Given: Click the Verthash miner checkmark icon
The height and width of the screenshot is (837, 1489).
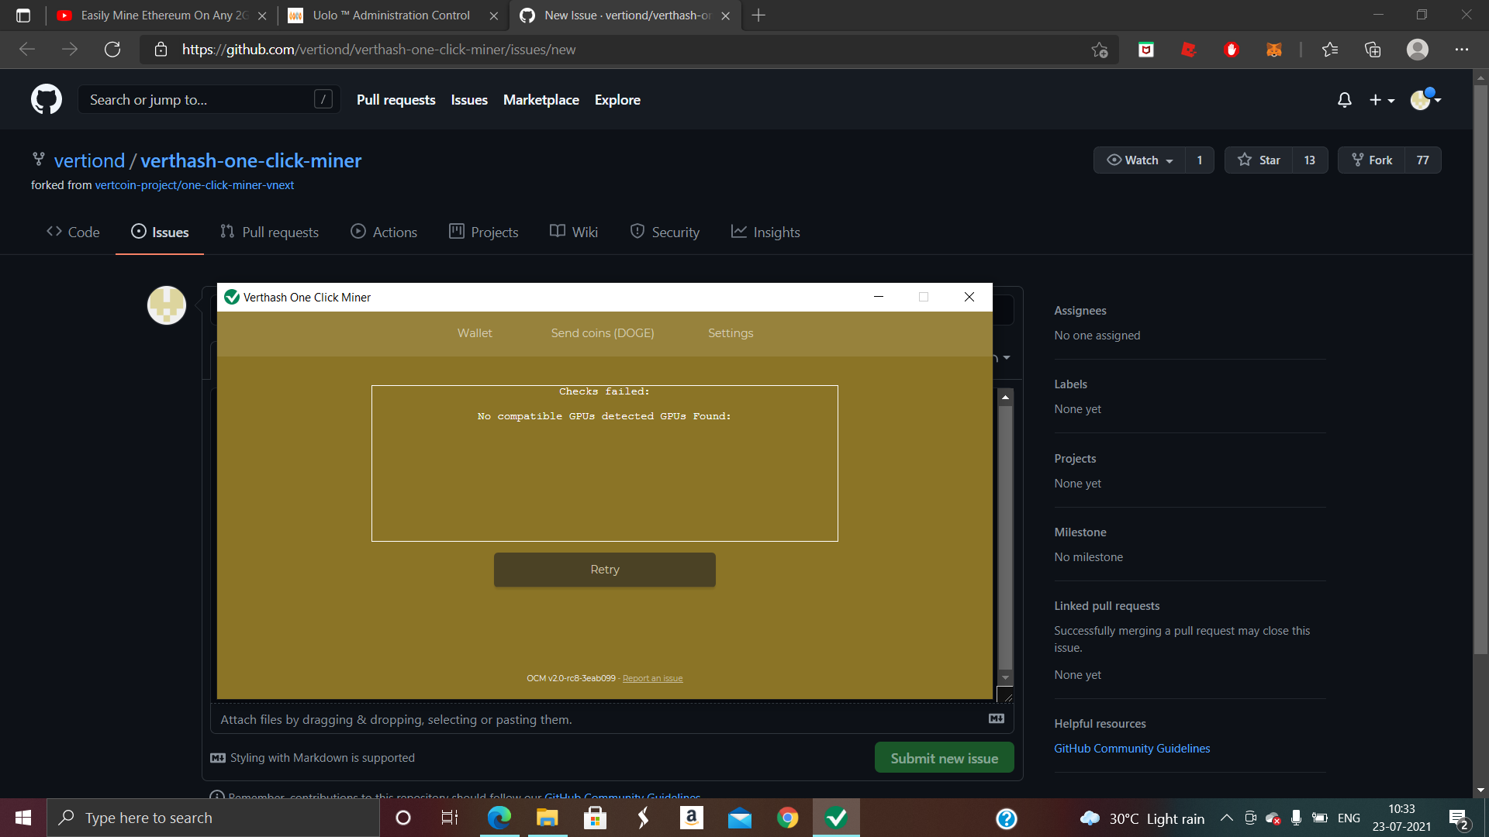Looking at the screenshot, I should point(231,297).
